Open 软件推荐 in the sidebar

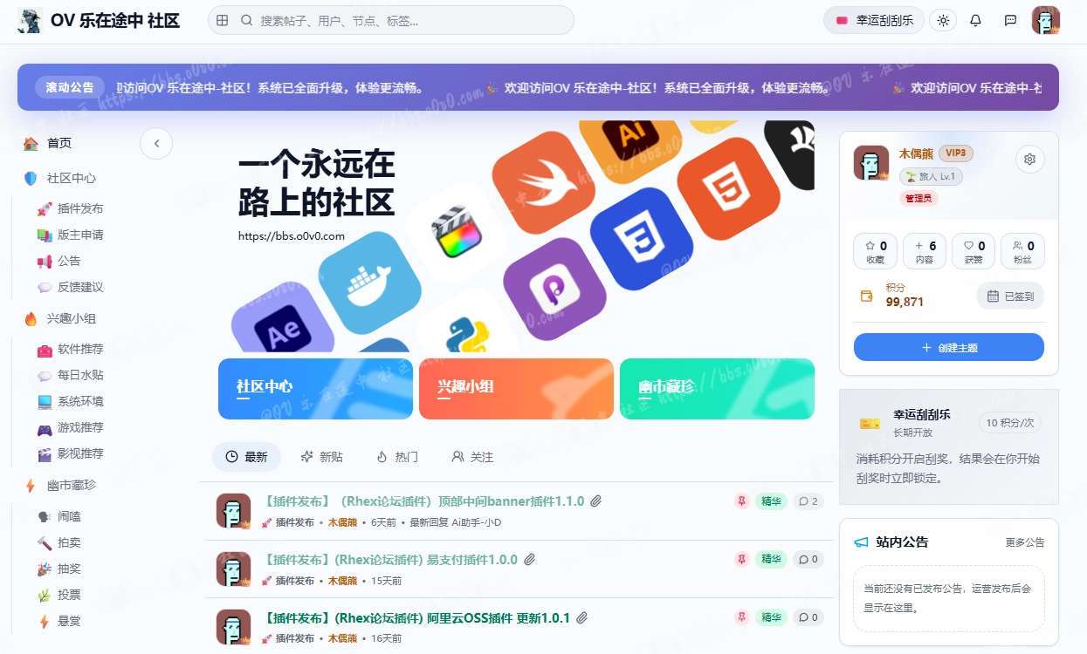71,349
